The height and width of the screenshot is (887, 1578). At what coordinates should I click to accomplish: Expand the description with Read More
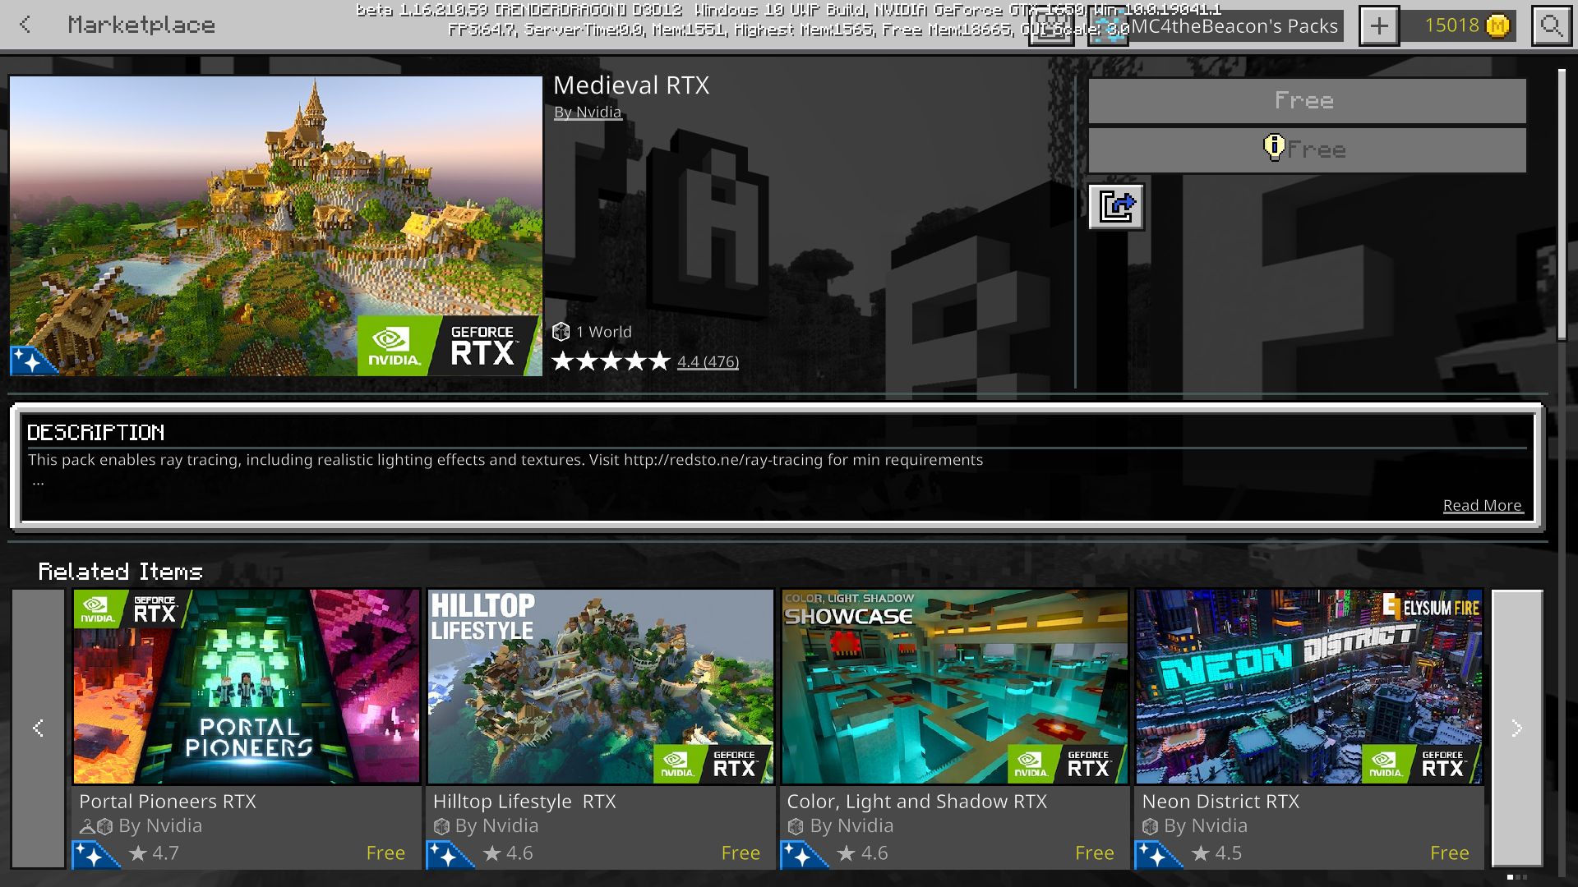click(x=1482, y=506)
